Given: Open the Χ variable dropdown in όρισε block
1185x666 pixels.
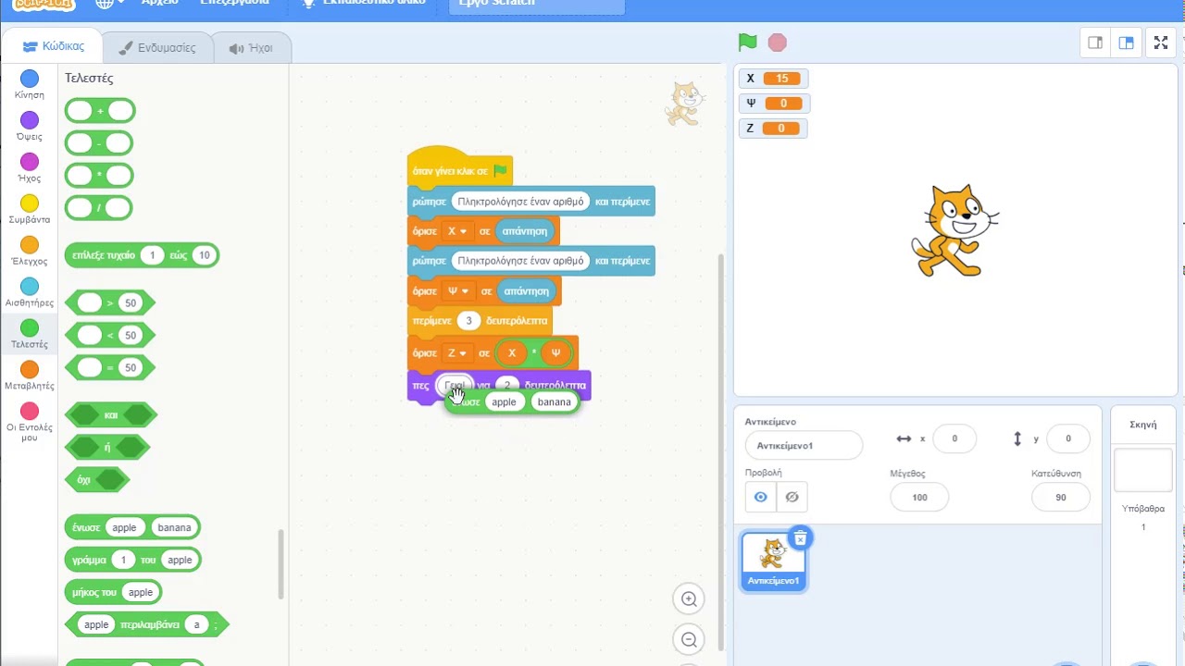Looking at the screenshot, I should point(457,231).
